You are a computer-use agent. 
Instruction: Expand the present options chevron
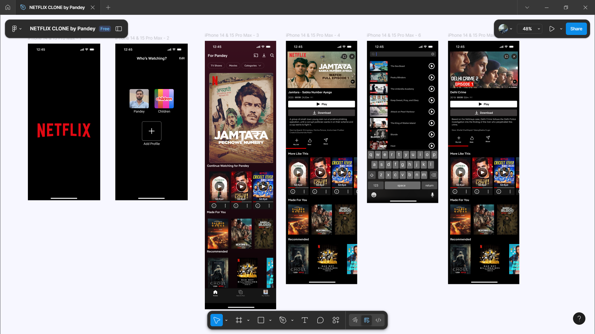(561, 29)
